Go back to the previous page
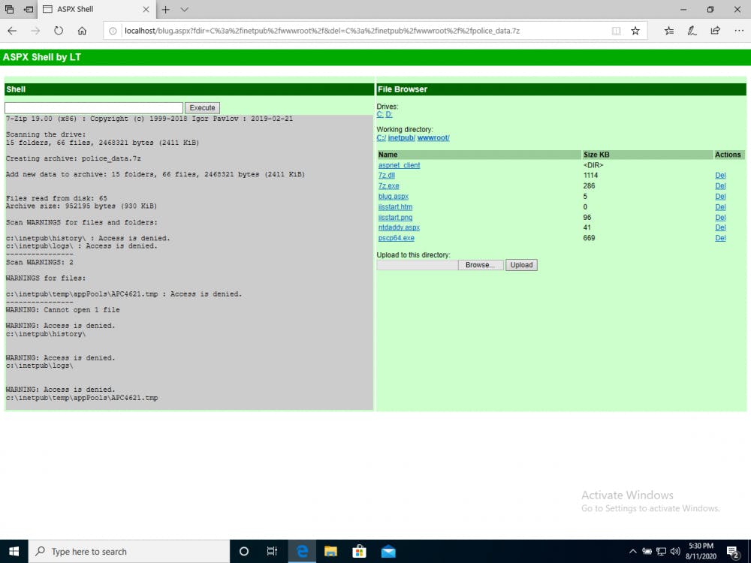Viewport: 751px width, 563px height. click(13, 31)
